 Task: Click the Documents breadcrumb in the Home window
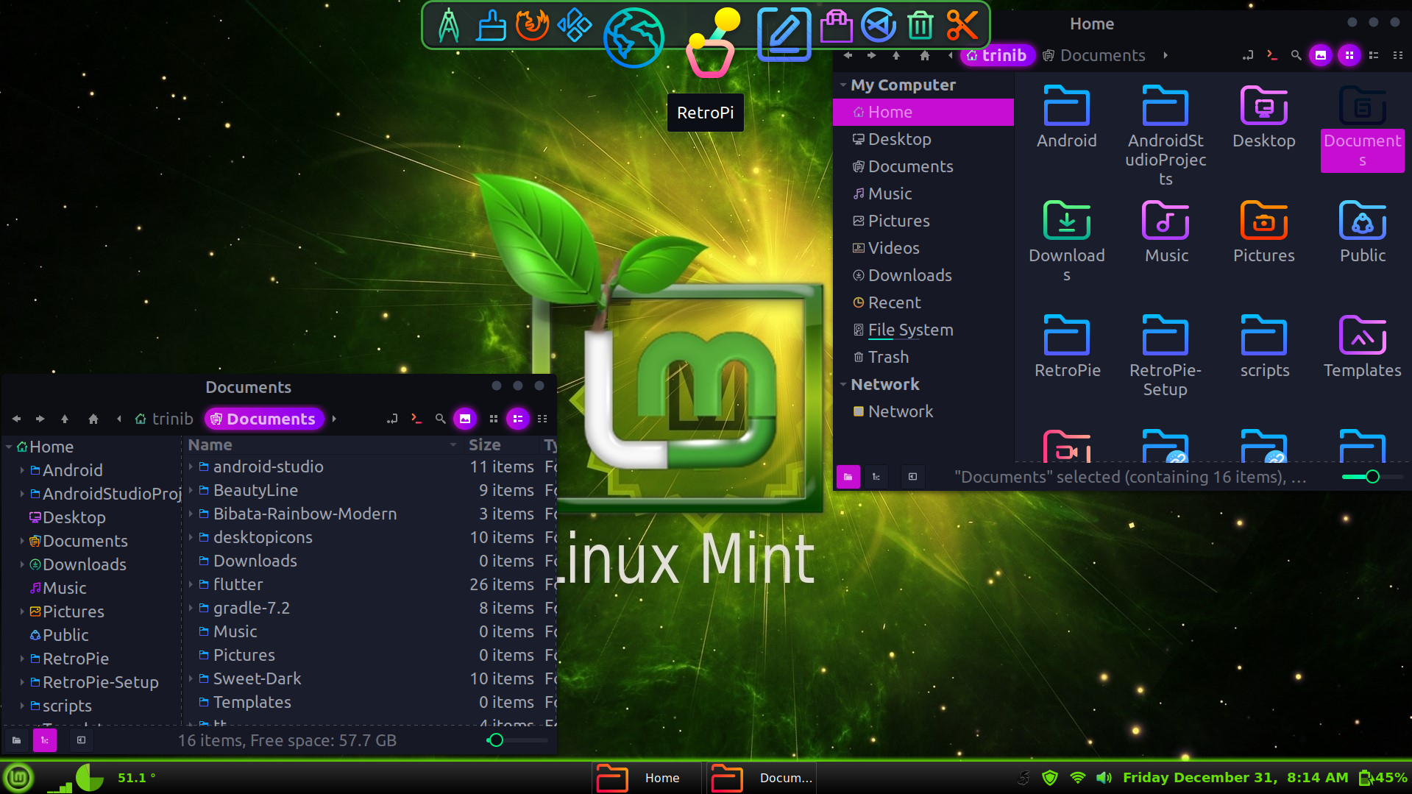(1094, 55)
